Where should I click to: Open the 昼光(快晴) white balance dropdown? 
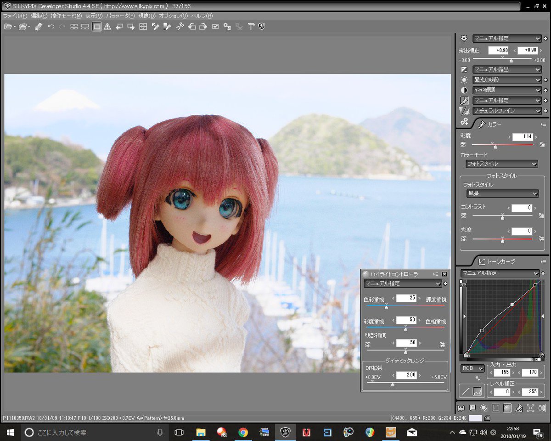[507, 80]
